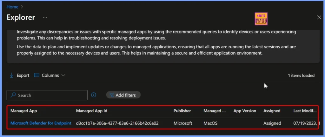Export the results list
Viewport: 325px width, 137px height.
[x=19, y=75]
